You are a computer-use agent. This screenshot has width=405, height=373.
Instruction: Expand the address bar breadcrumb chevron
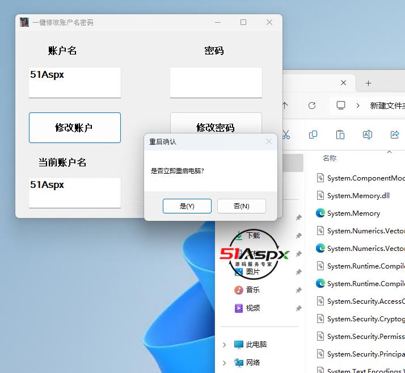pyautogui.click(x=358, y=106)
